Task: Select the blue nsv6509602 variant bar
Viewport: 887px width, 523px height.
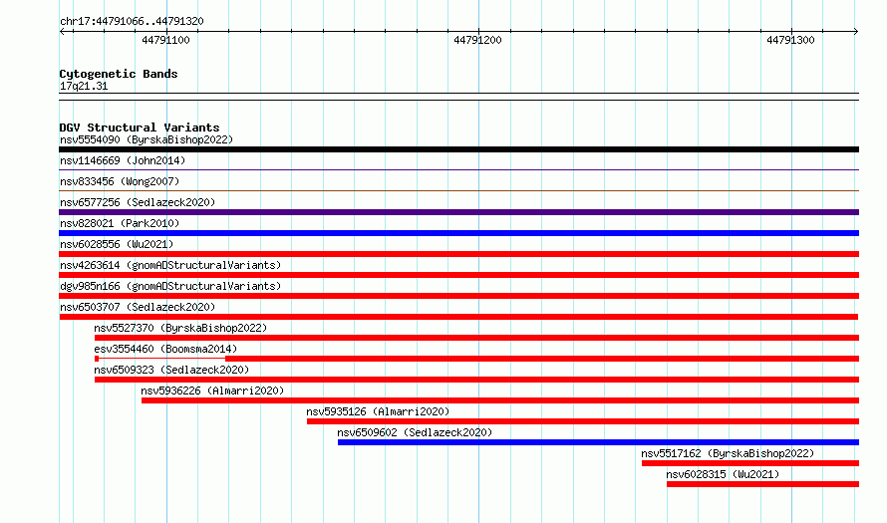Action: 599,442
